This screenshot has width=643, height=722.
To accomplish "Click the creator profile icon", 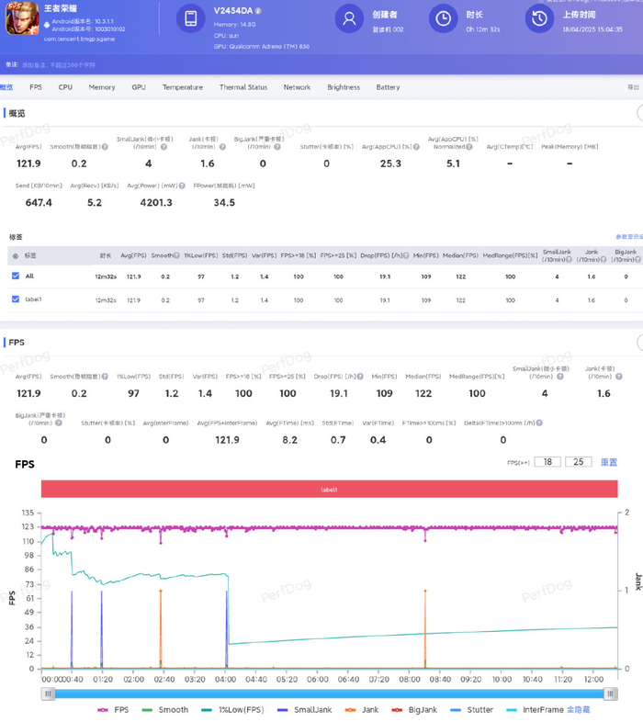I will [x=348, y=18].
